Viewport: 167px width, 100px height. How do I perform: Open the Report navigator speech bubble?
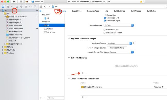(x=35, y=7)
